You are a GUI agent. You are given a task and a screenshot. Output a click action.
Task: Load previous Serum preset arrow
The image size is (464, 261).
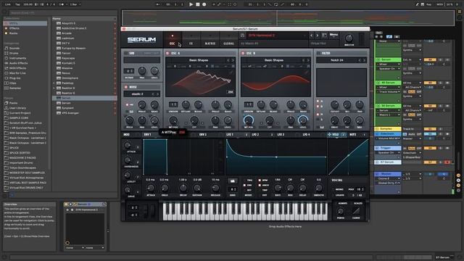312,36
